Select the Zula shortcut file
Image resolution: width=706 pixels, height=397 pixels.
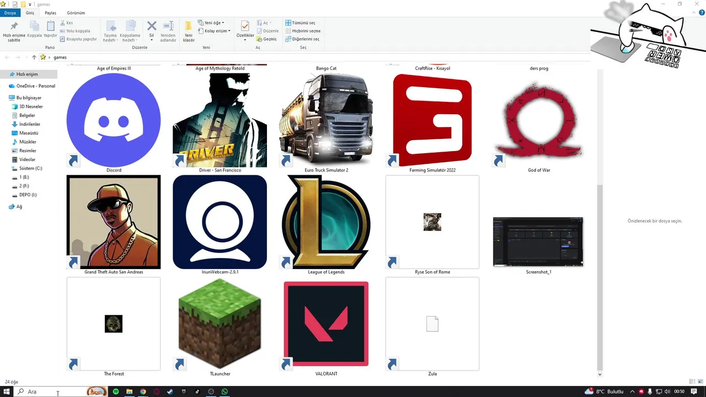[432, 324]
